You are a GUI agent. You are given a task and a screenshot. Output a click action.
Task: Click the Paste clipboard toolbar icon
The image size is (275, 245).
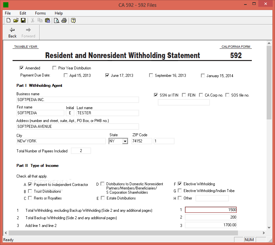(47, 20)
